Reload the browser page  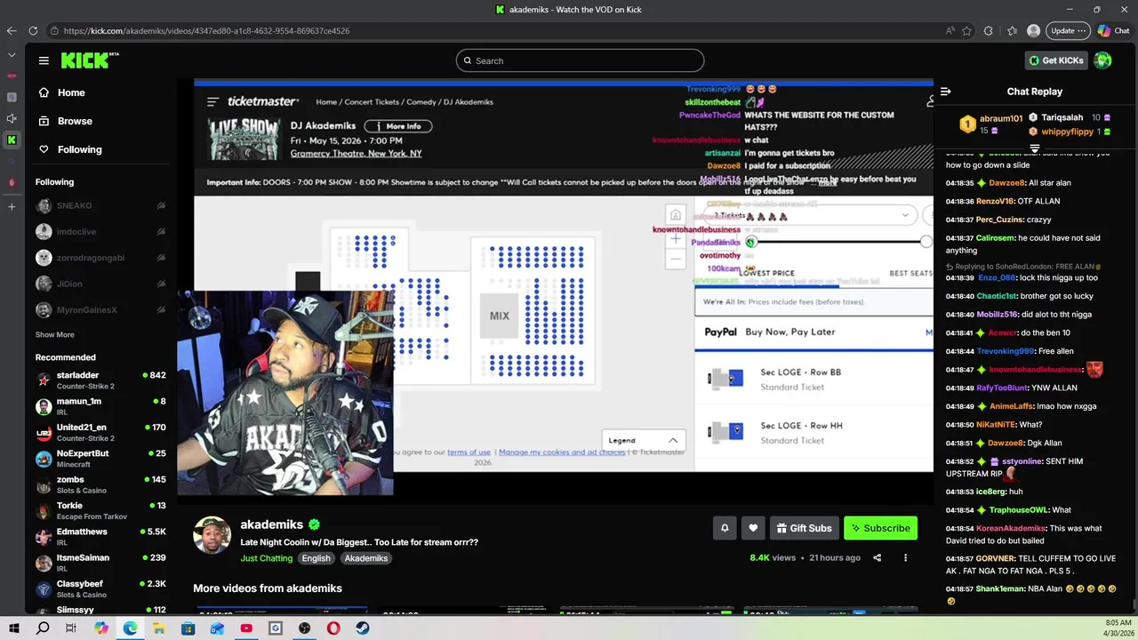[33, 30]
